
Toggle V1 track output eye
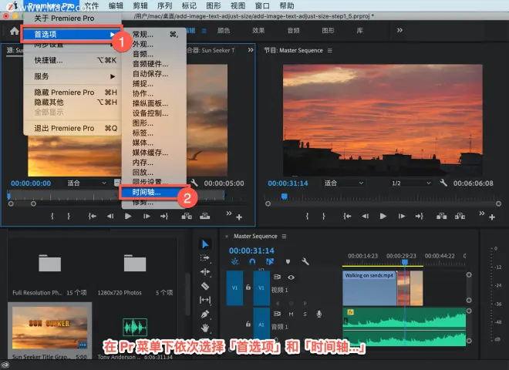tap(291, 277)
